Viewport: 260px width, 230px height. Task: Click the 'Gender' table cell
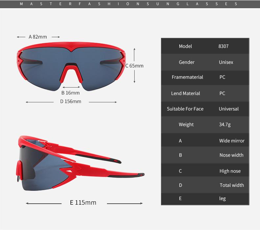(187, 62)
